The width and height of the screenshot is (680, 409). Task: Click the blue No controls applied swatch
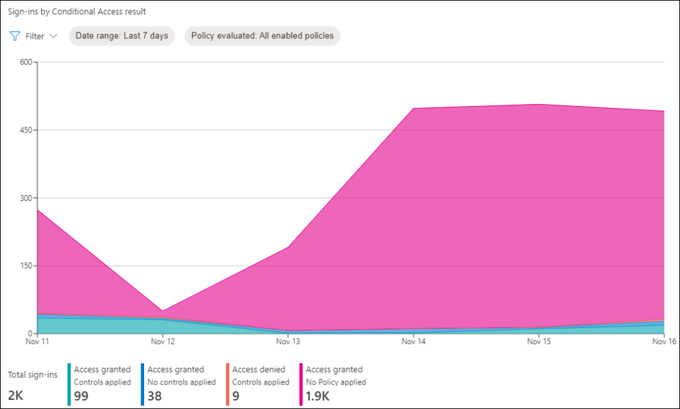tap(143, 384)
